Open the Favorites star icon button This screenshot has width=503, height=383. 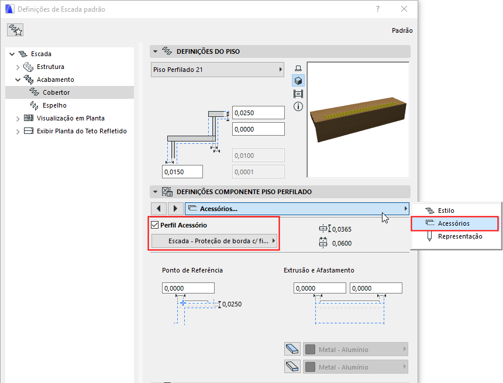15,30
